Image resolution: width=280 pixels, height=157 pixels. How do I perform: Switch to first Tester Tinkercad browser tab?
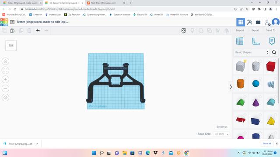tap(22, 3)
